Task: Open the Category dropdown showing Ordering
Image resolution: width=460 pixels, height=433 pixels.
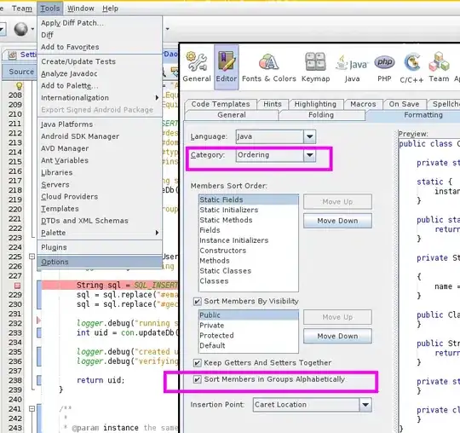Action: coord(309,155)
